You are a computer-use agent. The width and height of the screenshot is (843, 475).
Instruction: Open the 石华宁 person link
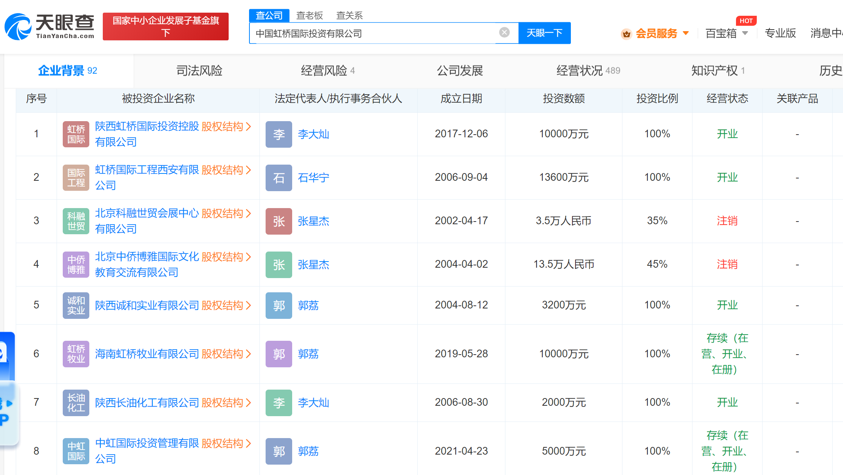click(x=314, y=178)
